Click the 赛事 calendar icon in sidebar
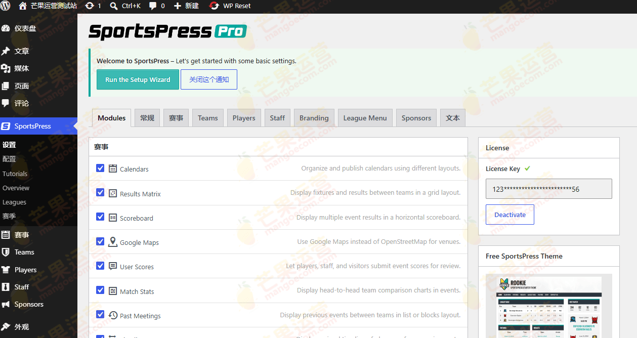The height and width of the screenshot is (338, 637). pyautogui.click(x=6, y=235)
